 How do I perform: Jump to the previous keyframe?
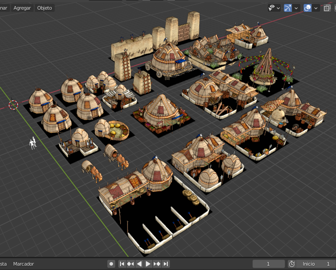(x=131, y=264)
